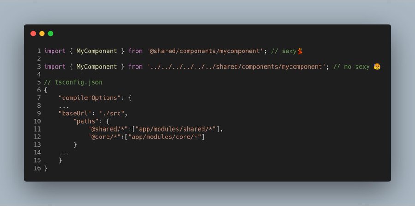Click the "baseUrl" key on line 9

coord(75,114)
